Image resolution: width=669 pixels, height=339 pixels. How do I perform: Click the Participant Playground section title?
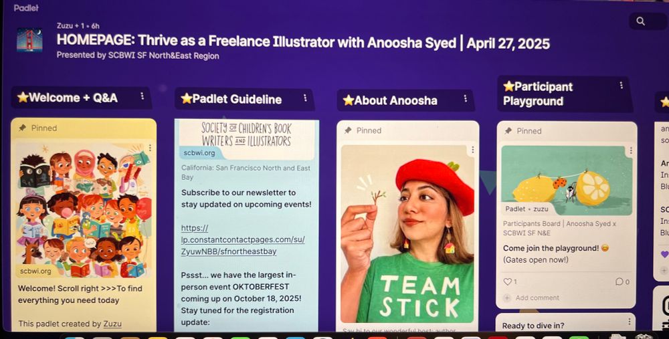pos(538,94)
